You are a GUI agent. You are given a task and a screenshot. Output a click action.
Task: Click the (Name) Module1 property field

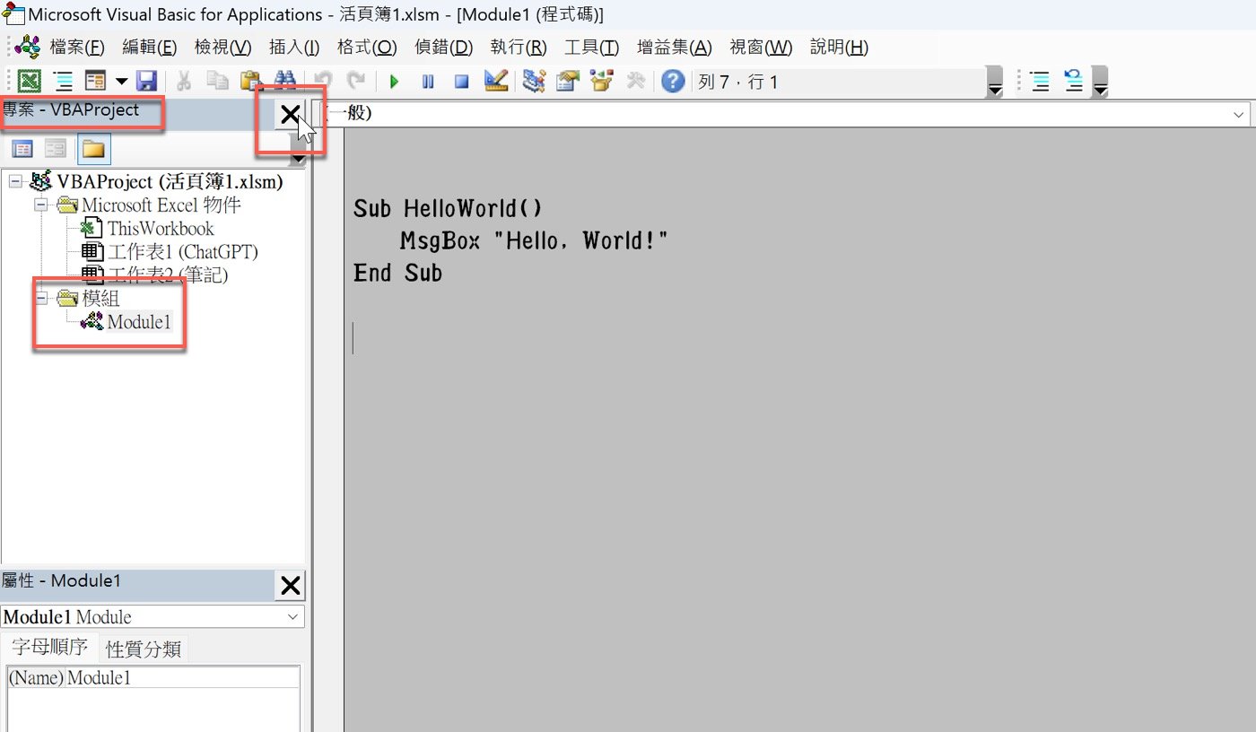153,678
